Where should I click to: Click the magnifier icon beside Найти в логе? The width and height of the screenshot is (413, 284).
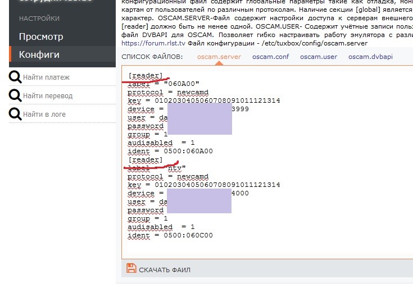(x=16, y=114)
